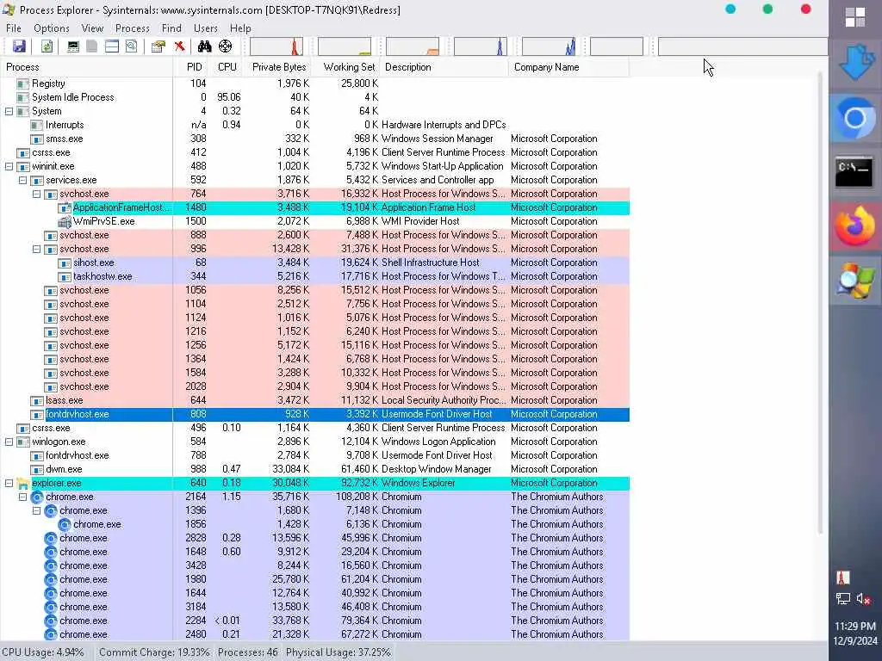Click the Refresh Now toolbar icon
This screenshot has height=661, width=882.
pos(47,46)
